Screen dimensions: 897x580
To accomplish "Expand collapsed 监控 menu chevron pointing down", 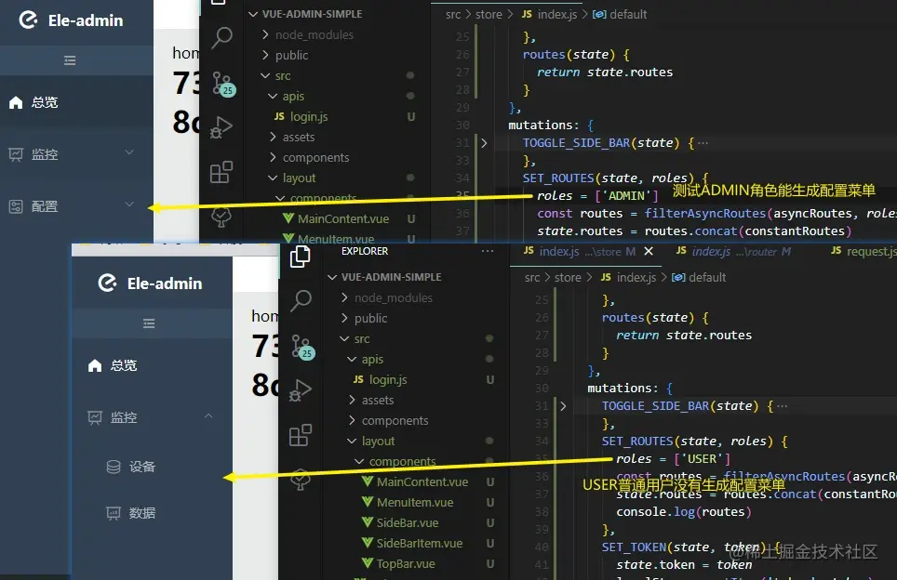I will coord(129,152).
